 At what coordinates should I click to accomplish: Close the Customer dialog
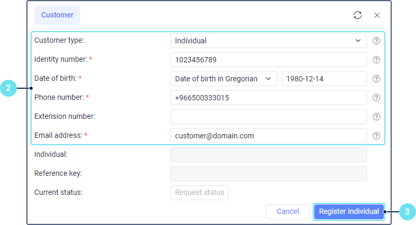click(x=377, y=15)
